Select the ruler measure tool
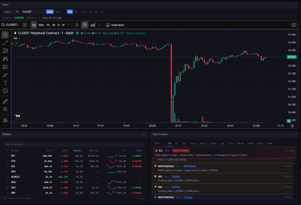This screenshot has width=301, height=205. click(5, 101)
